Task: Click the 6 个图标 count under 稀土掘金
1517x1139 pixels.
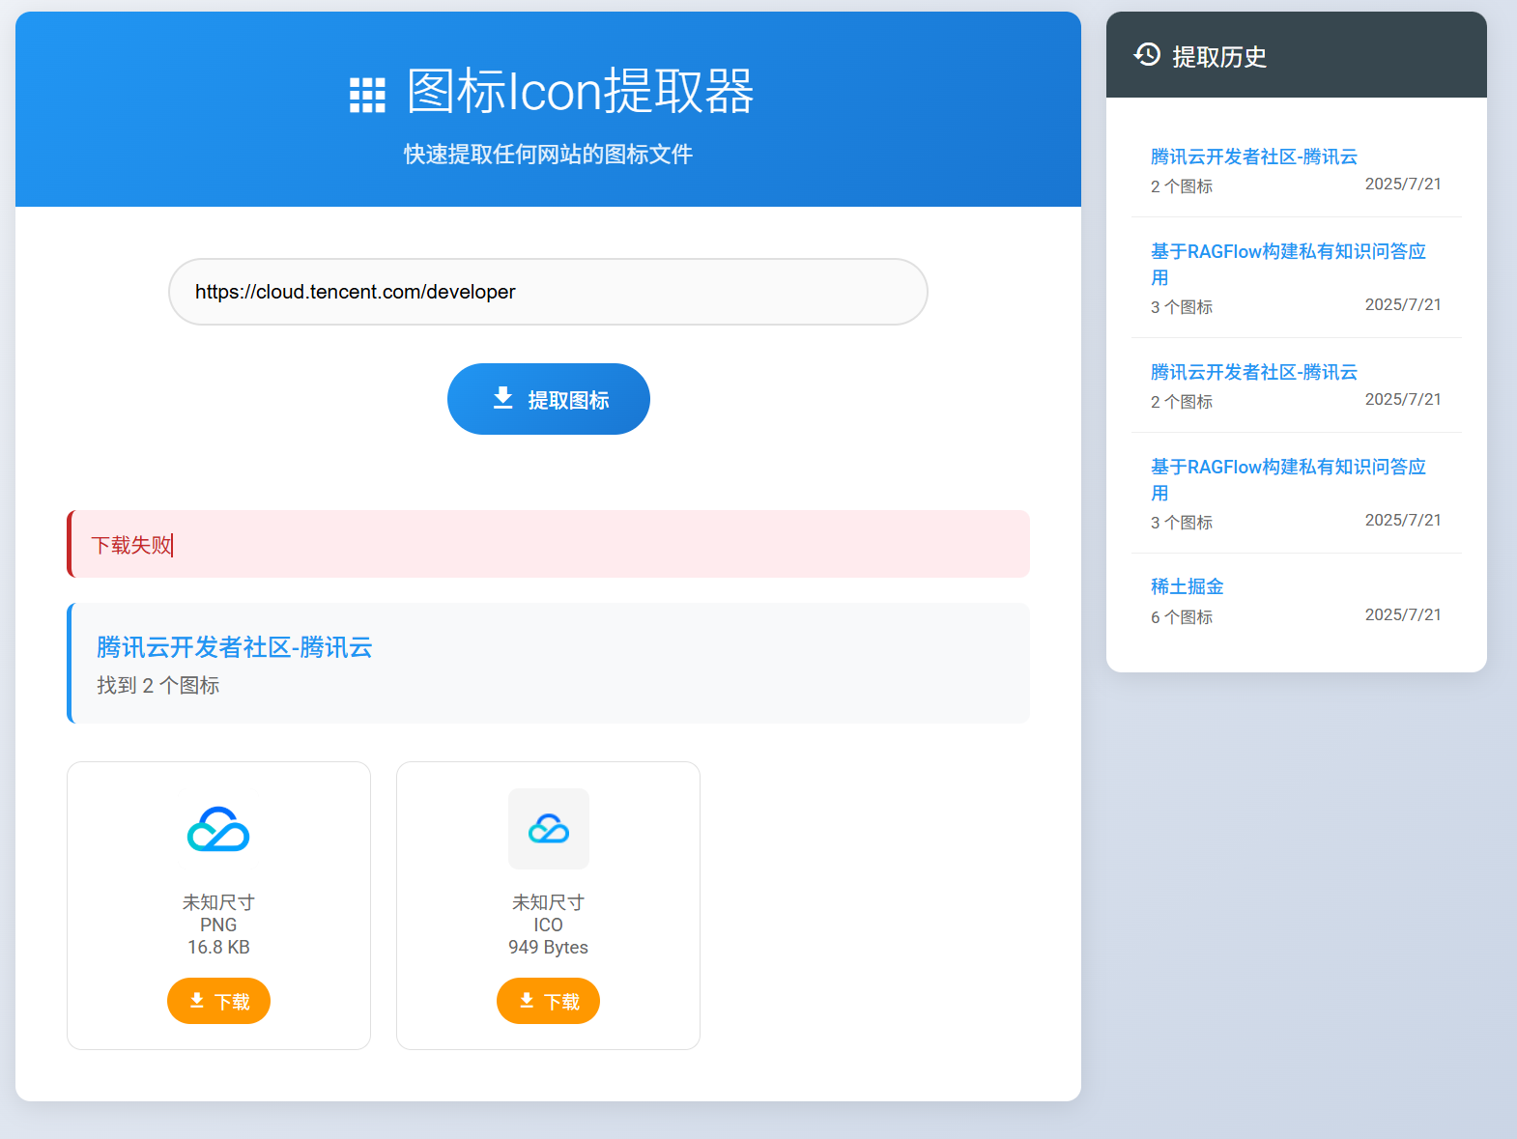Action: click(x=1182, y=617)
